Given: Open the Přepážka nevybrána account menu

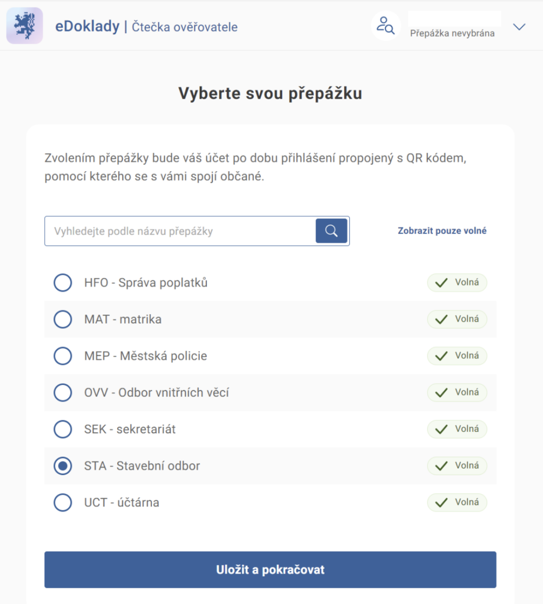Looking at the screenshot, I should (452, 33).
